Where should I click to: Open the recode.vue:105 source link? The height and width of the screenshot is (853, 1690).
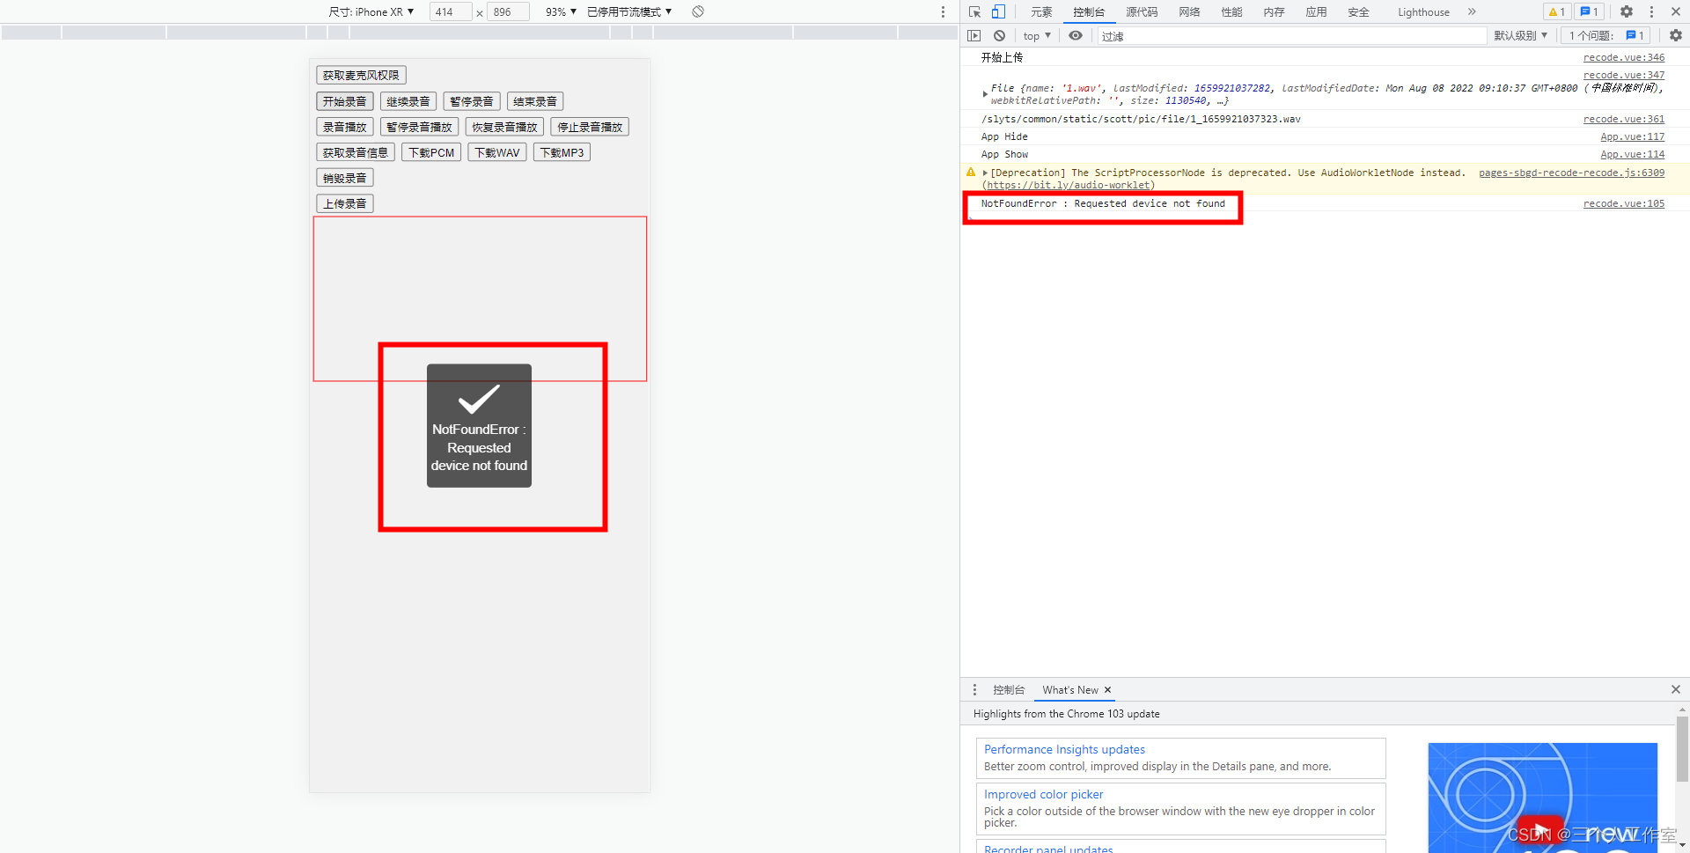pos(1623,203)
